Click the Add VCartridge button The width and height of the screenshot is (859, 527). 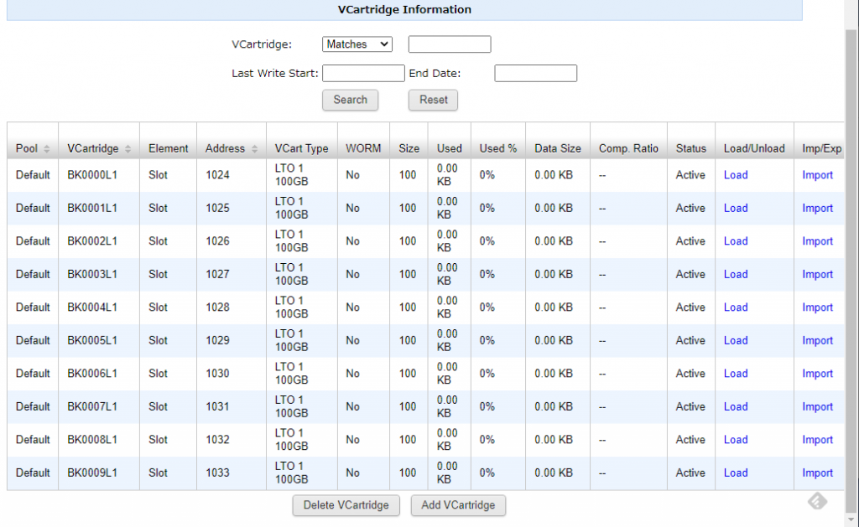[458, 505]
